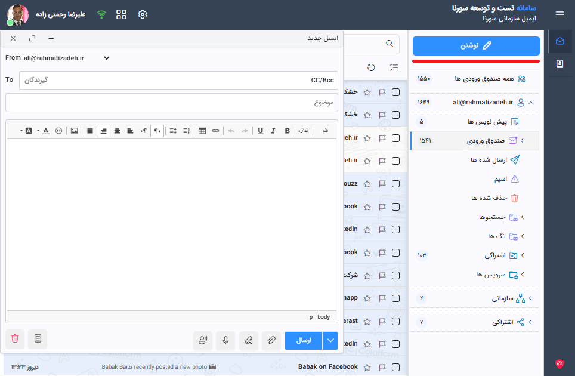Open the send options dropdown arrow

pos(330,340)
